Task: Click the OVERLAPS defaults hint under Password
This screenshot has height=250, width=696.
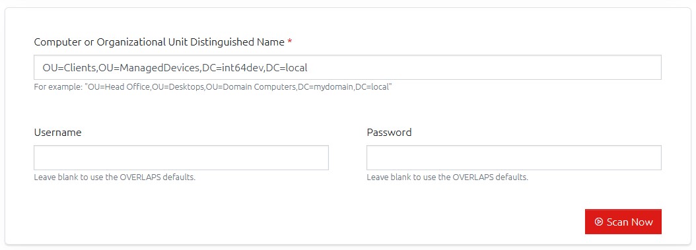Action: 448,177
